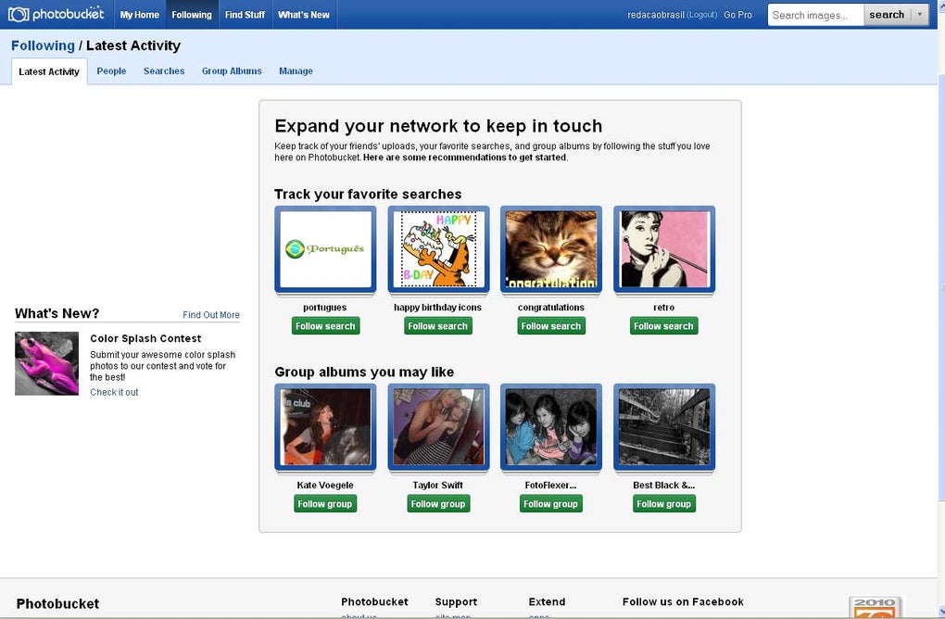945x619 pixels.
Task: Click the Color Splash Contest title
Action: 145,339
